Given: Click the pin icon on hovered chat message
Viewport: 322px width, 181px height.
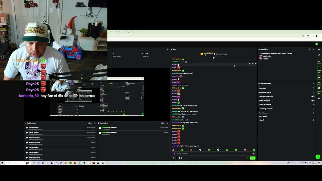Looking at the screenshot, I should coord(252,64).
